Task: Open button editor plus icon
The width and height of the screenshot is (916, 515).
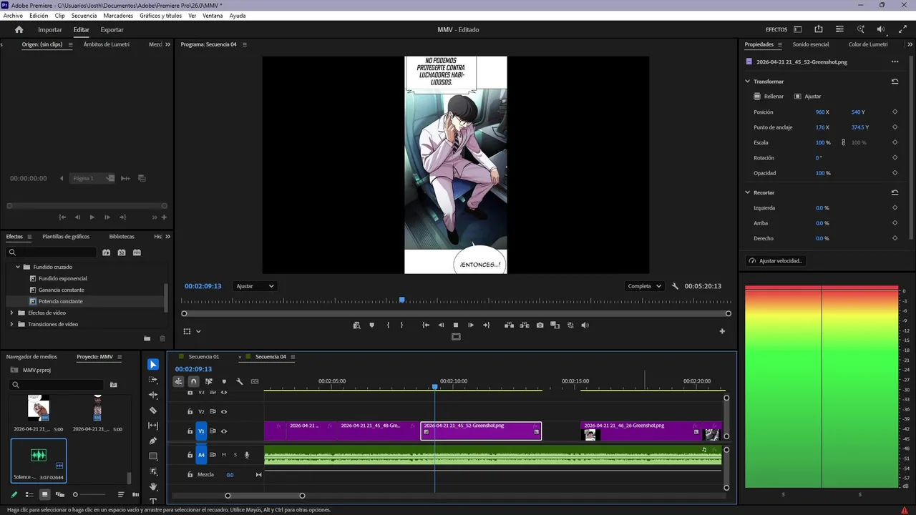Action: (x=722, y=331)
